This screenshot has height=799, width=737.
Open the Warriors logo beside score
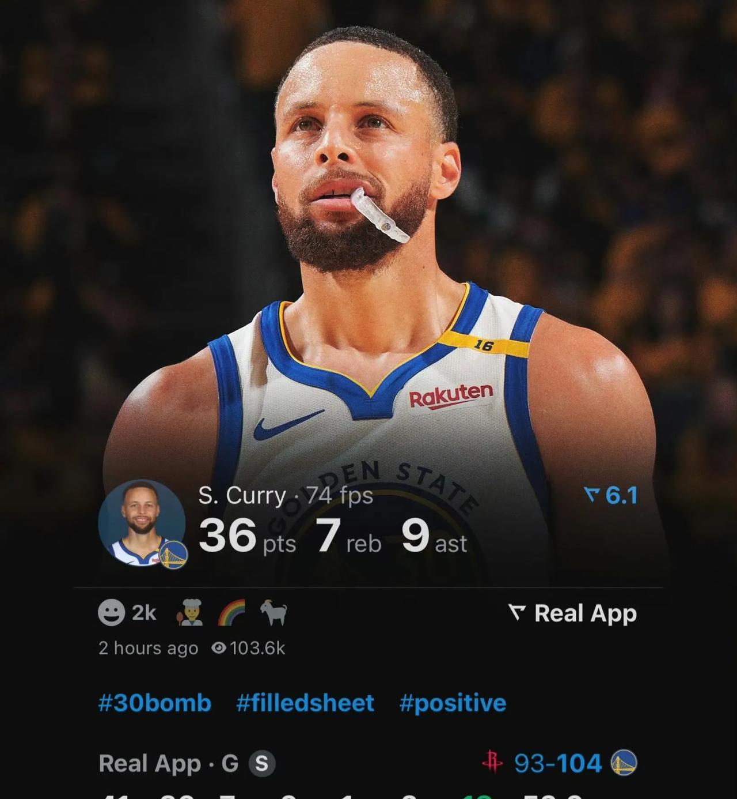click(624, 763)
